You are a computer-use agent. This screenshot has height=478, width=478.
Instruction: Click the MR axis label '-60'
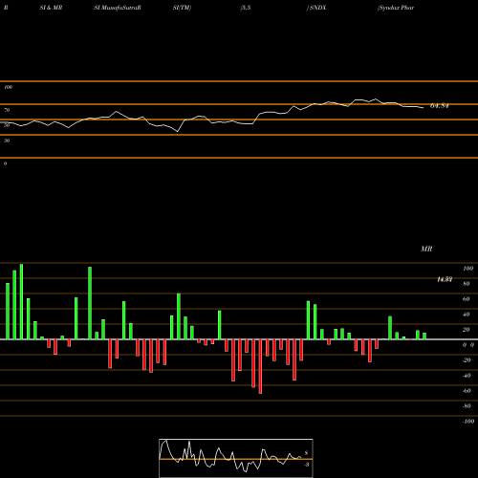[467, 391]
